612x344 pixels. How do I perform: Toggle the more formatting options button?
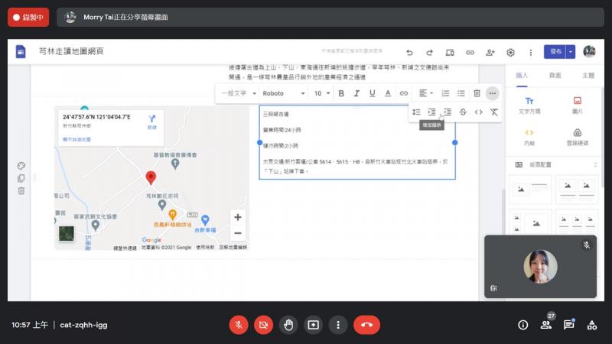pyautogui.click(x=493, y=93)
